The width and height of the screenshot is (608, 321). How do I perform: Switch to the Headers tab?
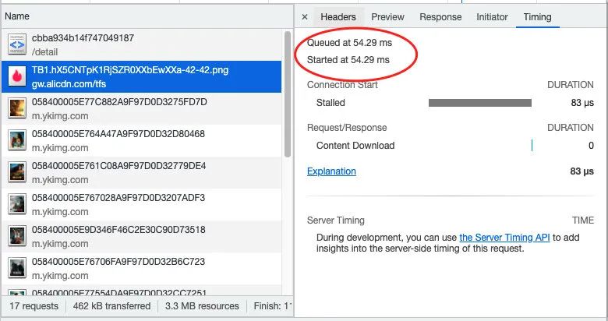pyautogui.click(x=338, y=17)
